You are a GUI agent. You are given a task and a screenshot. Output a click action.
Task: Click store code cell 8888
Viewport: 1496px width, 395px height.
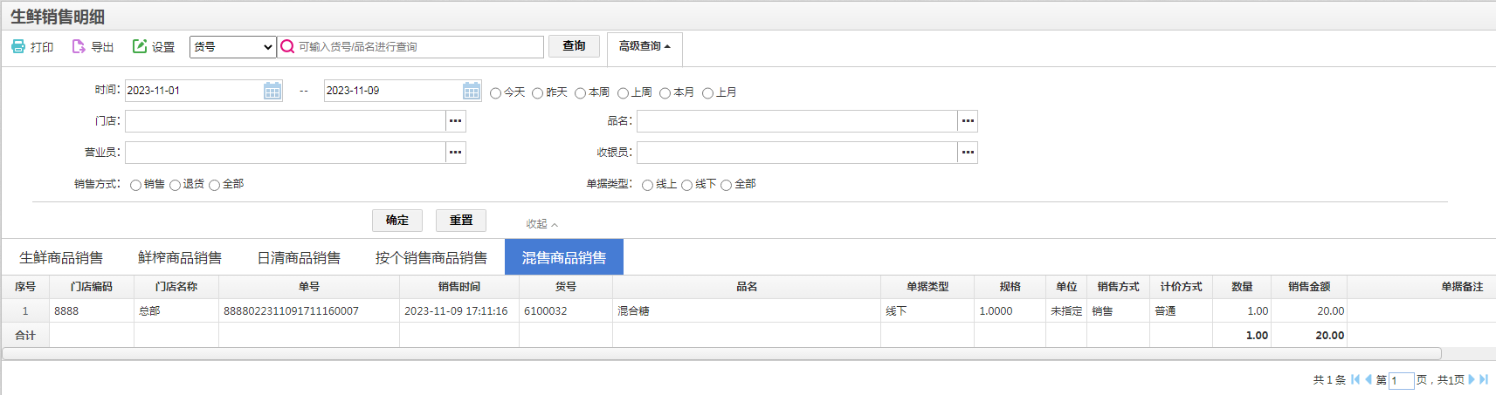click(92, 311)
